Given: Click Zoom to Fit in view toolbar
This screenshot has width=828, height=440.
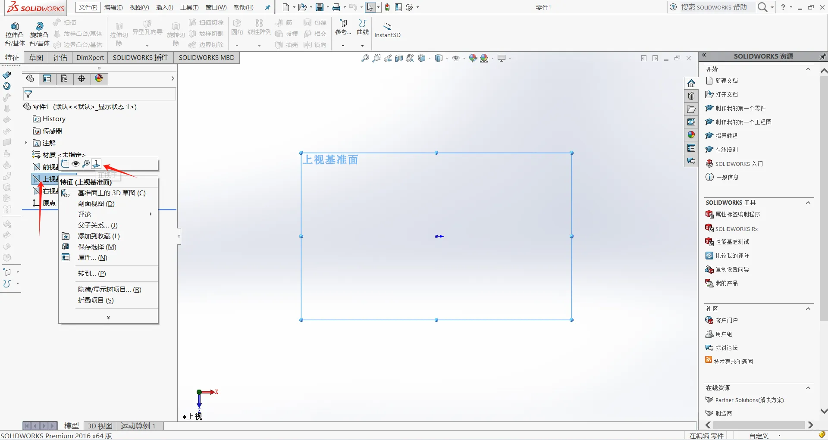Looking at the screenshot, I should tap(365, 58).
